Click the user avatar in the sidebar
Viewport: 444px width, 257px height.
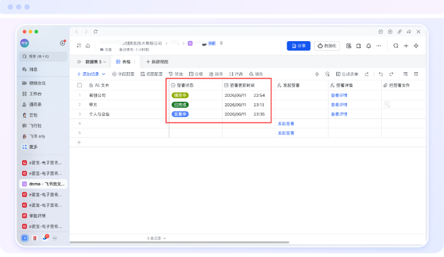click(x=25, y=43)
